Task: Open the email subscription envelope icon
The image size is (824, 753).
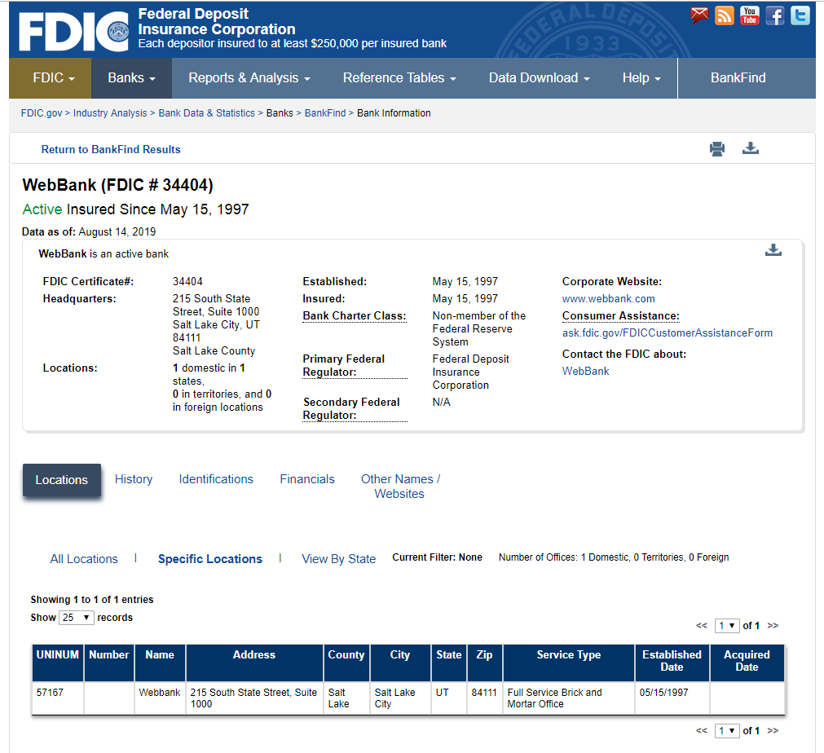Action: point(699,15)
